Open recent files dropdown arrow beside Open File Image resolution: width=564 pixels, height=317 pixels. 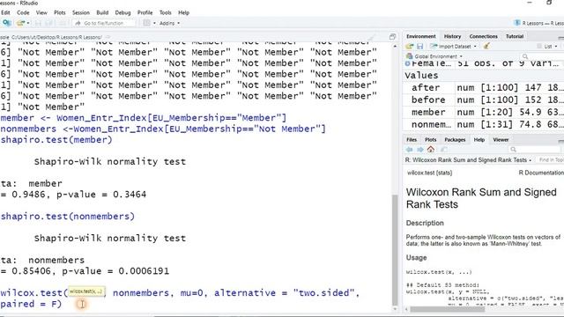(x=28, y=24)
